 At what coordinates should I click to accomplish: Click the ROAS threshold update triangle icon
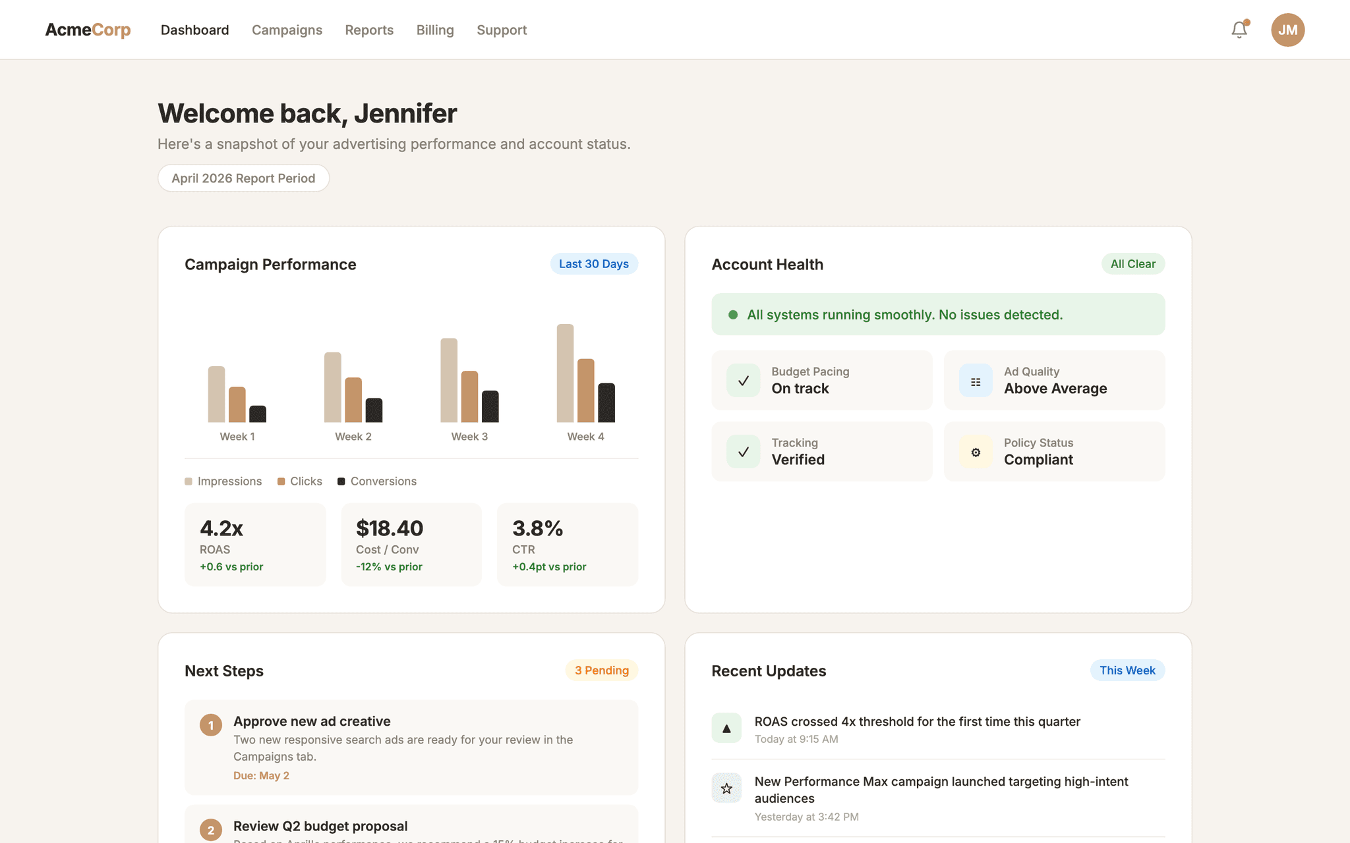[726, 727]
